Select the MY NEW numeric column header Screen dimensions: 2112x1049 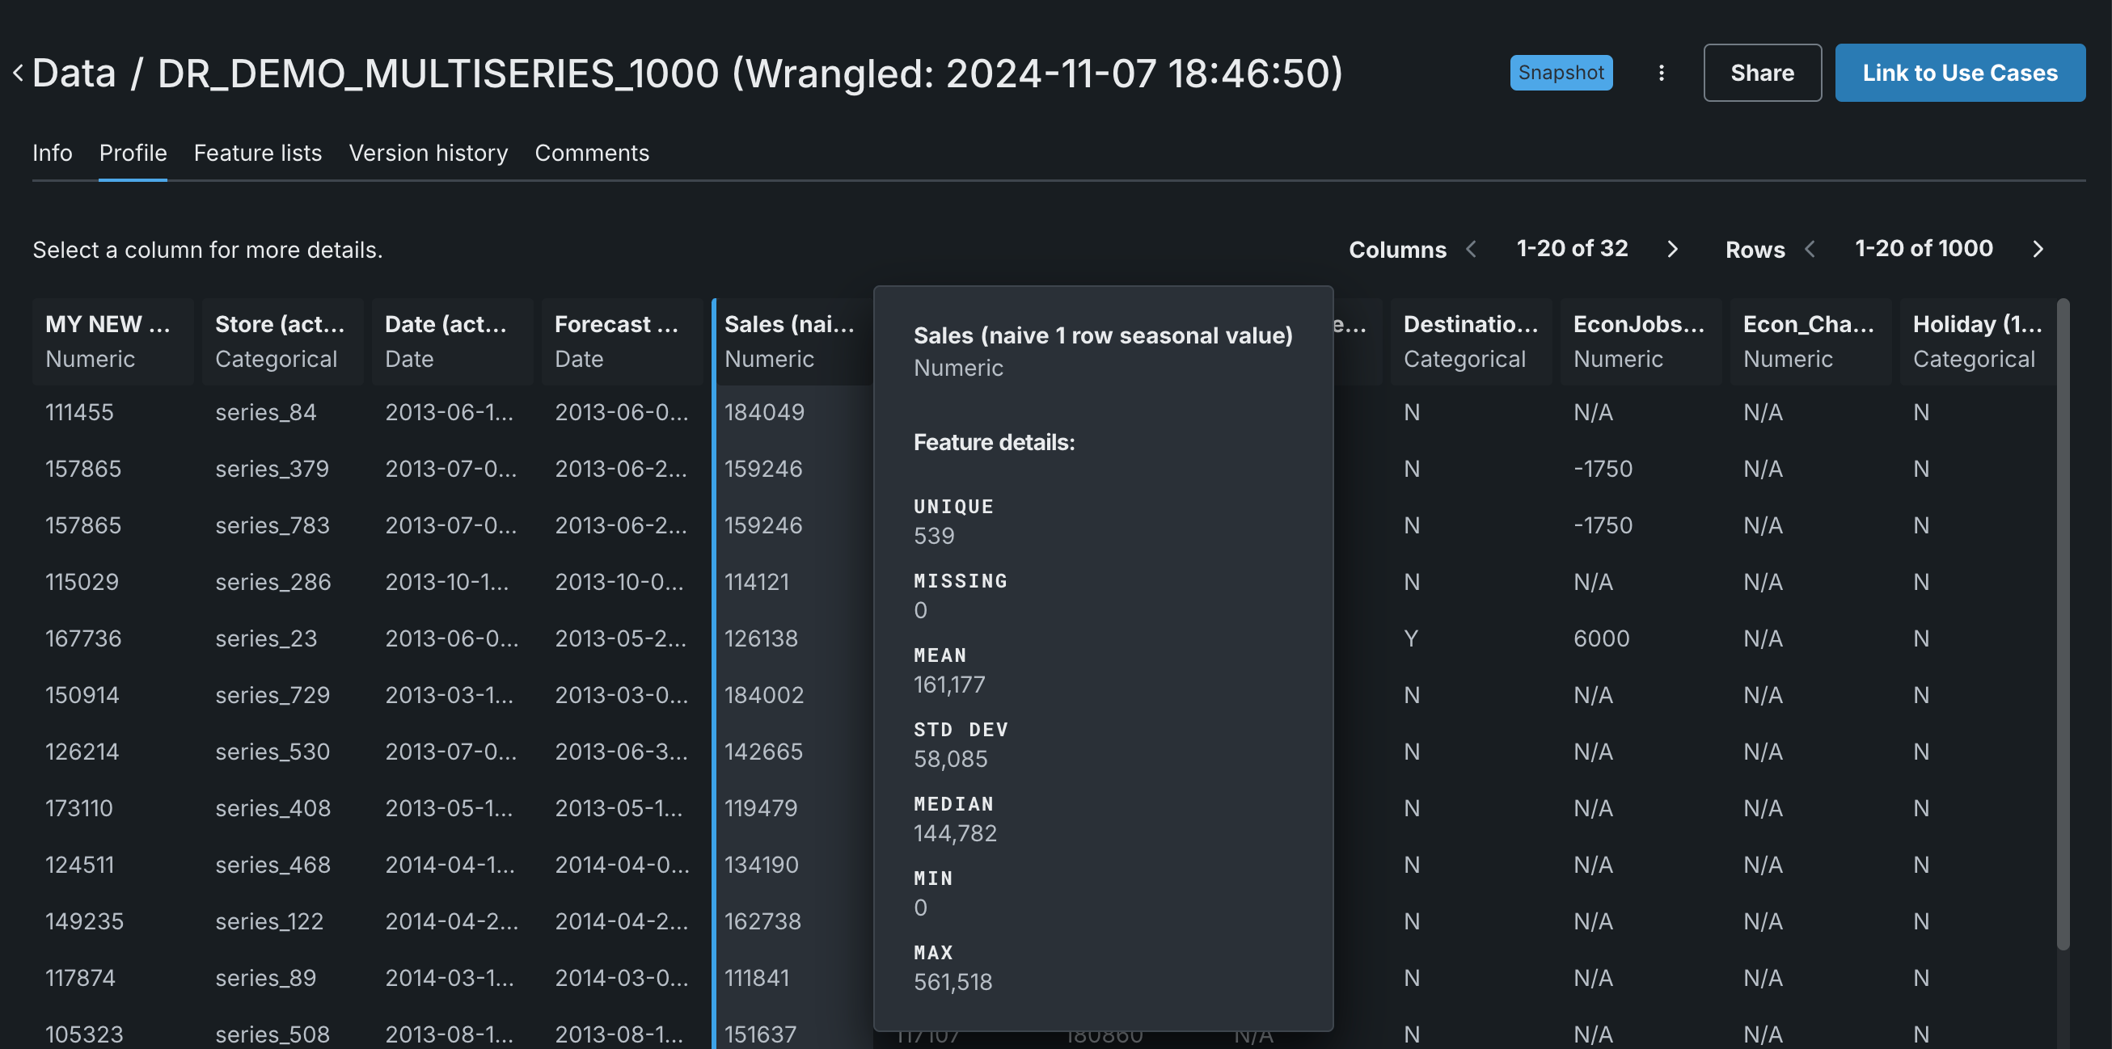tap(112, 341)
